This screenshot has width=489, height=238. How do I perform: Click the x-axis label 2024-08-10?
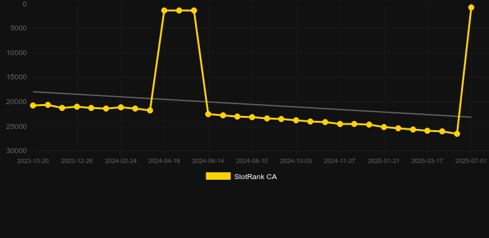252,161
